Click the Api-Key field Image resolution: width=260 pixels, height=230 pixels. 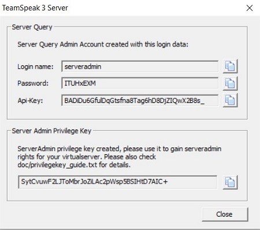point(140,100)
